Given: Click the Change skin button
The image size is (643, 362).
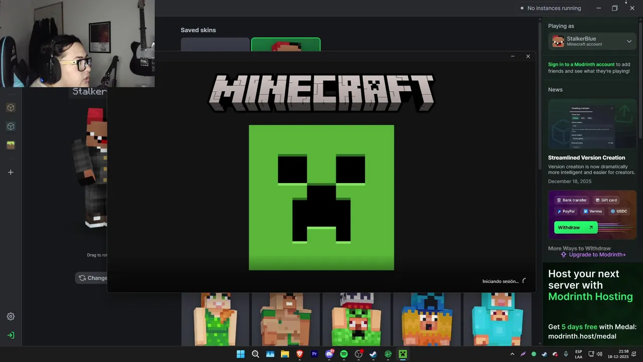Looking at the screenshot, I should tap(92, 278).
